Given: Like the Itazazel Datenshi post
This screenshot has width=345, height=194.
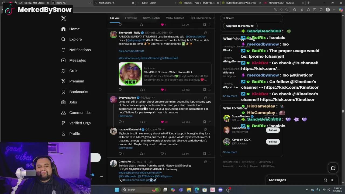Looking at the screenshot, I should tap(162, 154).
